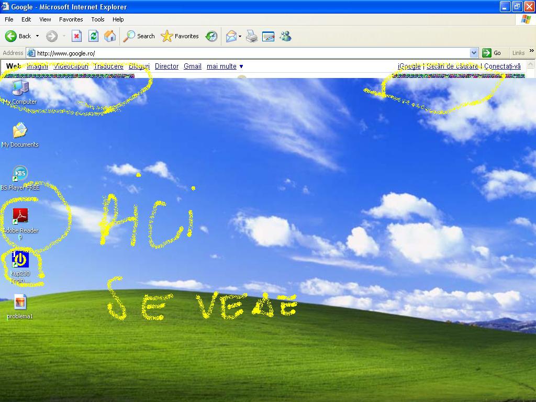This screenshot has height=402, width=536.
Task: Open the Tools menu
Action: coord(98,19)
